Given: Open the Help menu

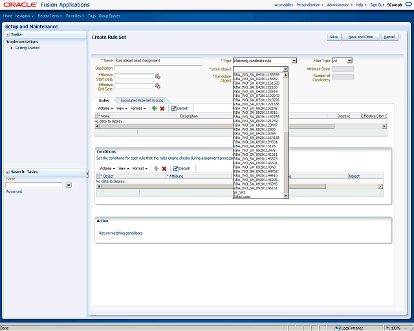Looking at the screenshot, I should point(361,5).
